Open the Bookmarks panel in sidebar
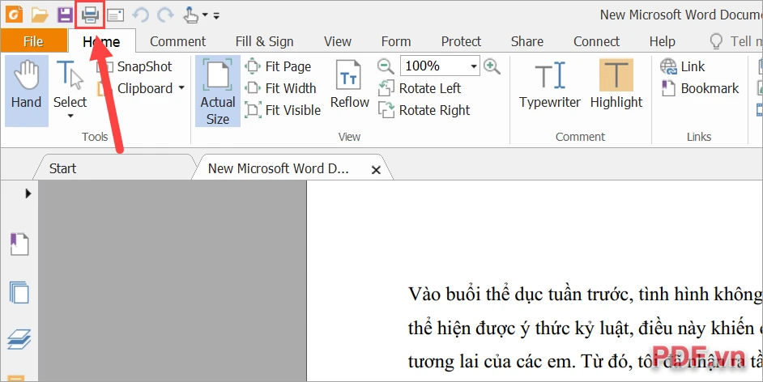The height and width of the screenshot is (382, 763). 19,244
